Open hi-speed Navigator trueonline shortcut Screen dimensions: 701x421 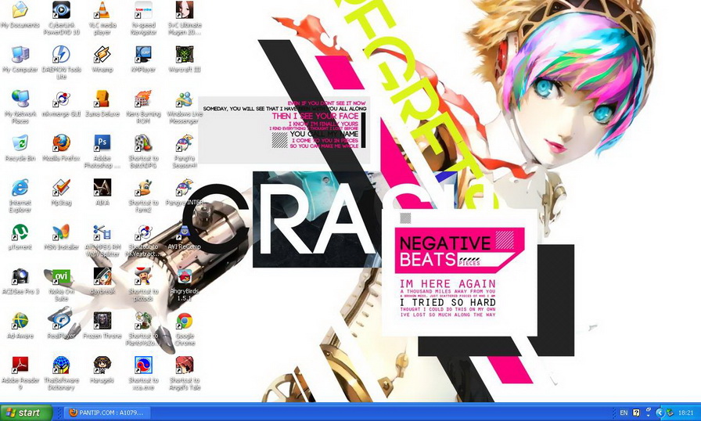[x=143, y=10]
